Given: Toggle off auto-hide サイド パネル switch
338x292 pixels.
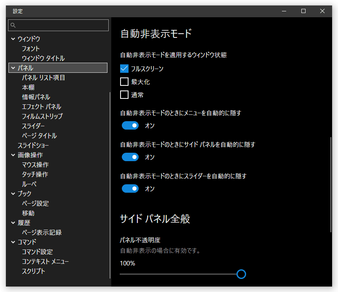Looking at the screenshot, I should 130,157.
